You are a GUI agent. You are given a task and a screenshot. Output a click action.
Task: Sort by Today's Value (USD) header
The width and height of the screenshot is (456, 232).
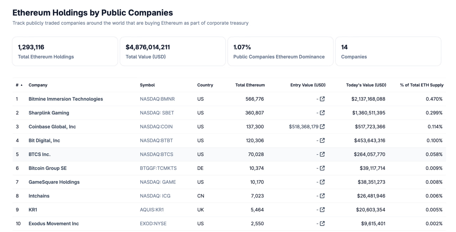366,85
